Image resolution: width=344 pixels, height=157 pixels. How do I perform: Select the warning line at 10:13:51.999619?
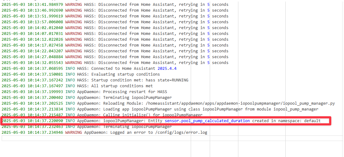click(x=115, y=16)
